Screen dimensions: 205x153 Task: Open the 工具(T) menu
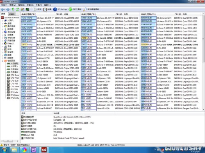pos(39,5)
